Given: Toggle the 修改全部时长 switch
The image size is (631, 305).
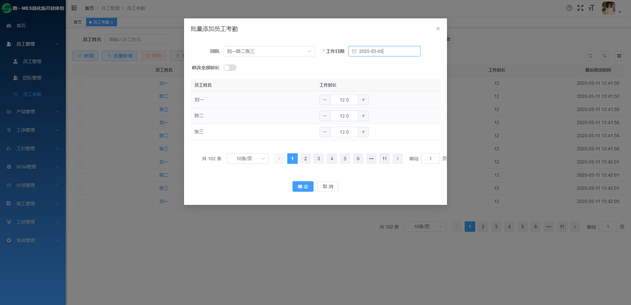Looking at the screenshot, I should tap(230, 68).
